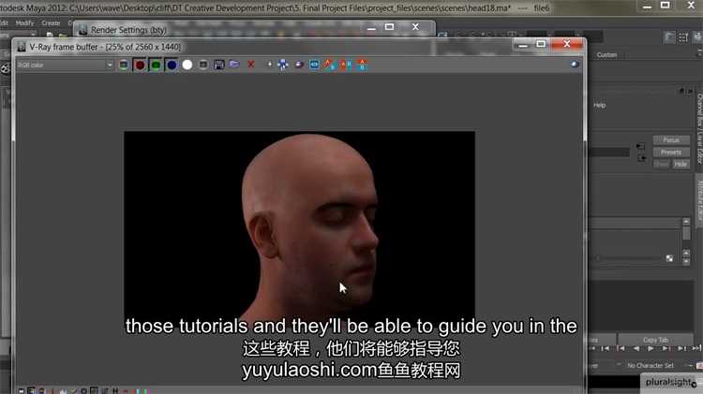Click the vertical A/B compare icon
Viewport: 703px width, 394px height.
point(346,65)
